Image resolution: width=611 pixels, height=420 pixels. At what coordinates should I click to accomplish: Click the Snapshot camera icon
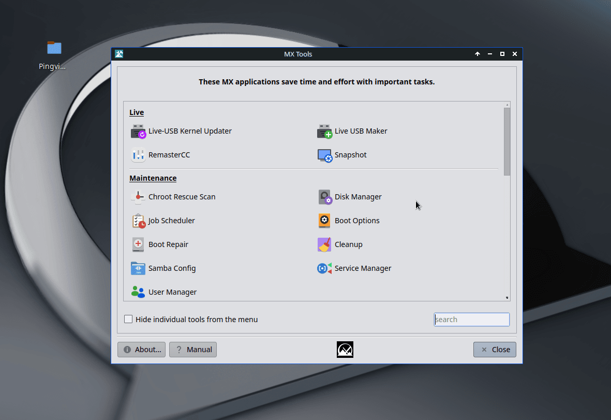[x=324, y=155]
